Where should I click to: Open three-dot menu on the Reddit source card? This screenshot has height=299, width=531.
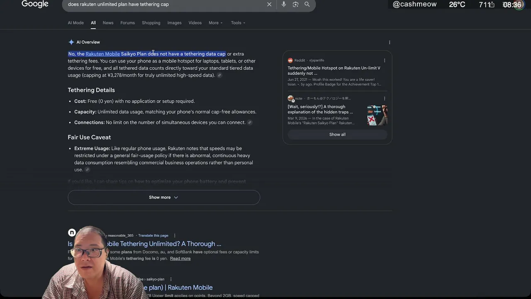pyautogui.click(x=385, y=60)
